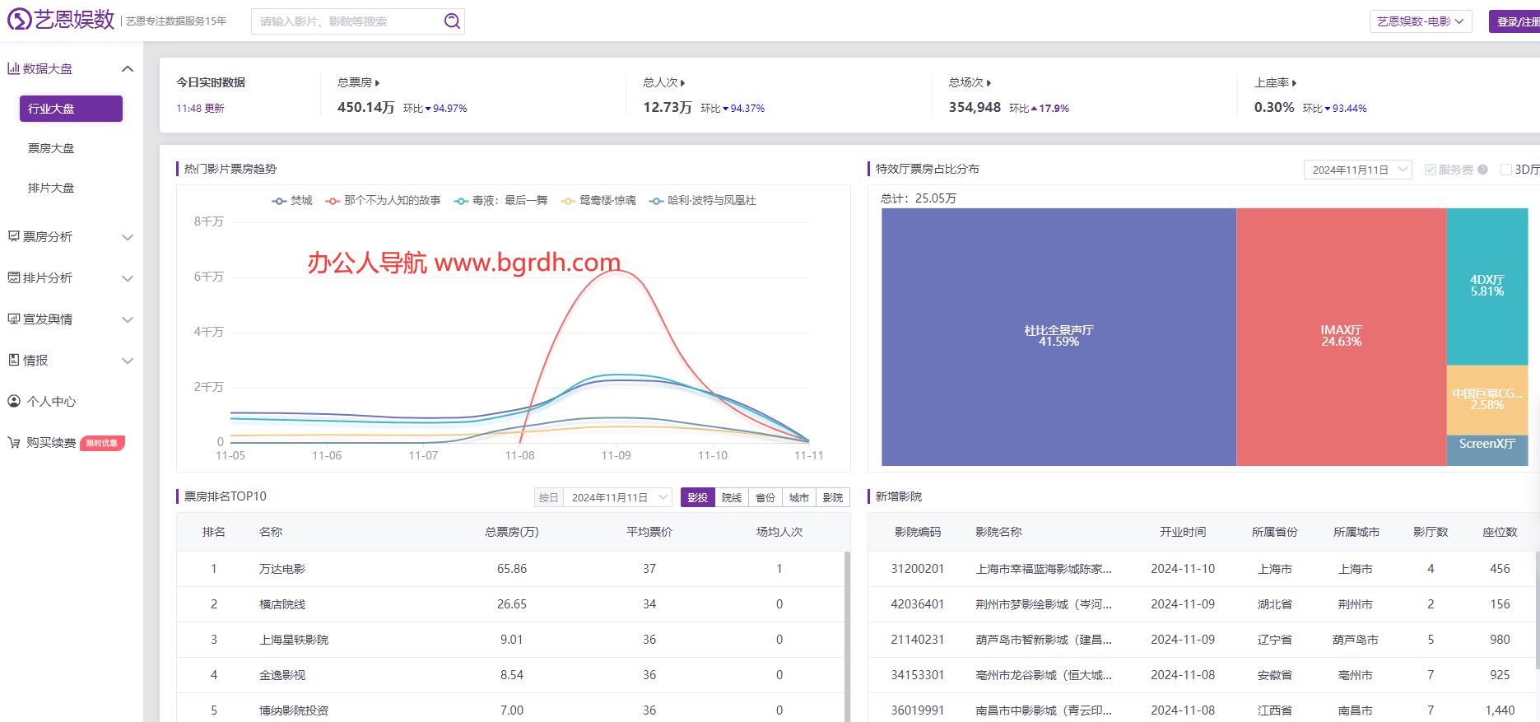Click the 排片分析 sidebar icon
1540x722 pixels.
point(13,277)
